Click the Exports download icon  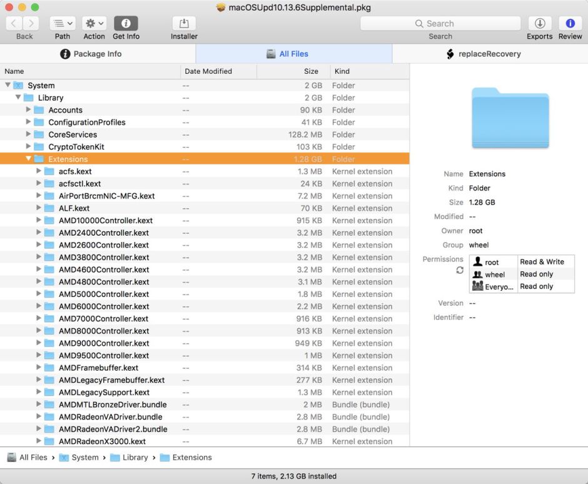tap(539, 24)
